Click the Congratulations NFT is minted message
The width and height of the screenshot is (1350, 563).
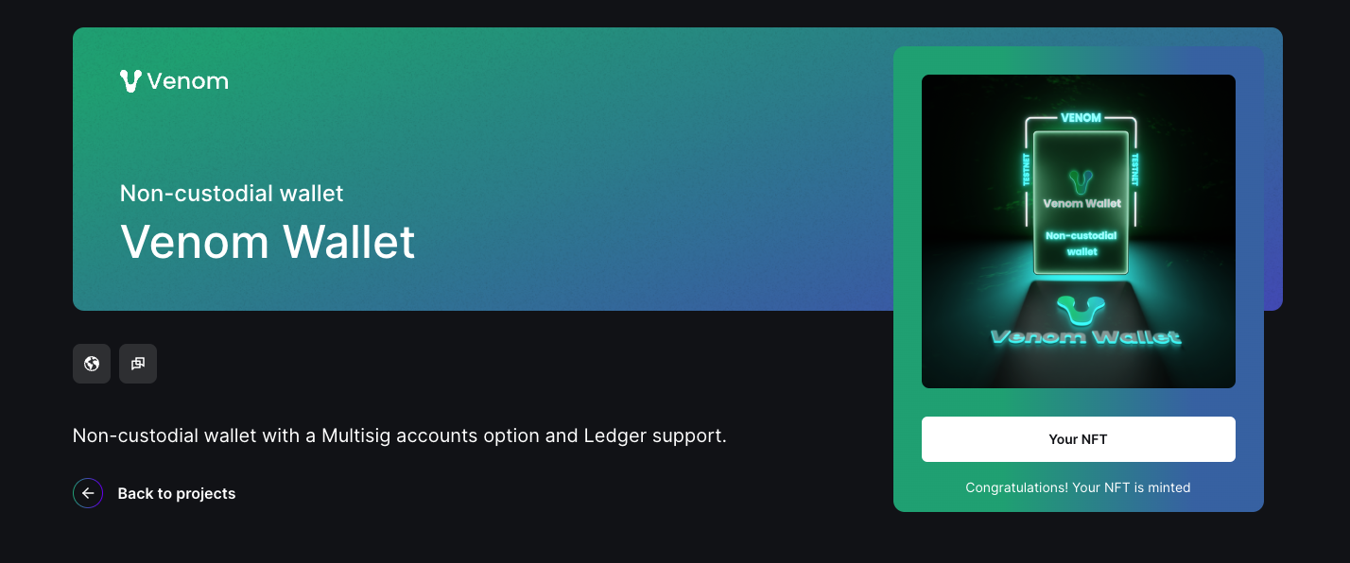[1079, 487]
